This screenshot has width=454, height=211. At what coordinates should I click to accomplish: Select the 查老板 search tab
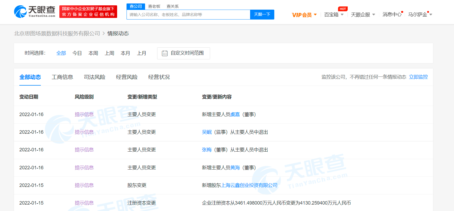tap(154, 6)
